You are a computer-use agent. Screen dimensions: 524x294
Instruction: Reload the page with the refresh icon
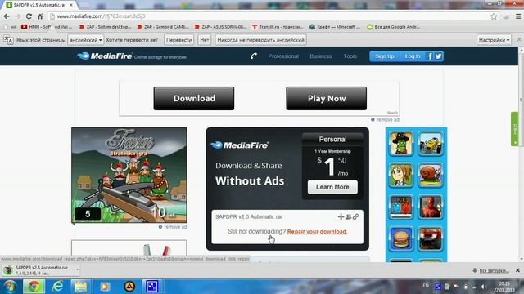tap(29, 16)
